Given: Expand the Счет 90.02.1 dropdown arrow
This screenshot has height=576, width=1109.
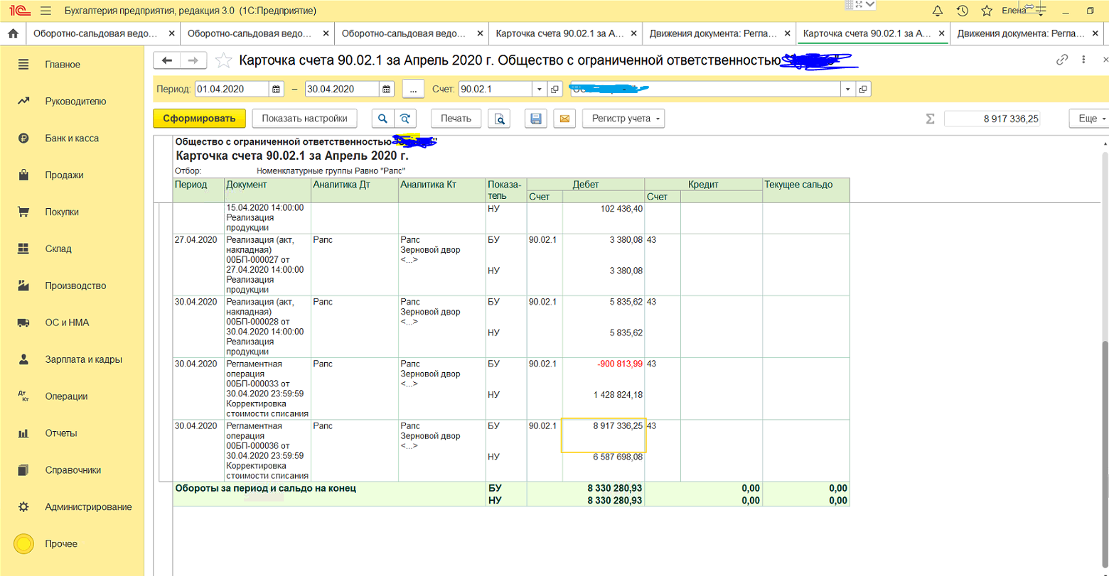Looking at the screenshot, I should 540,89.
